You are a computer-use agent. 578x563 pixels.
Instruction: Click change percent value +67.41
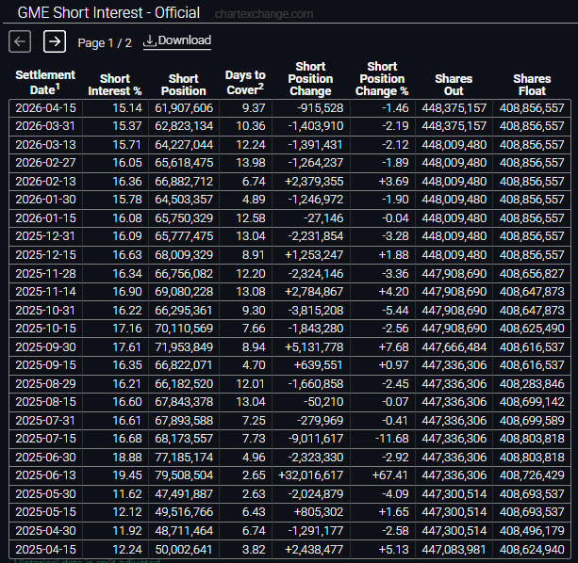(x=389, y=475)
